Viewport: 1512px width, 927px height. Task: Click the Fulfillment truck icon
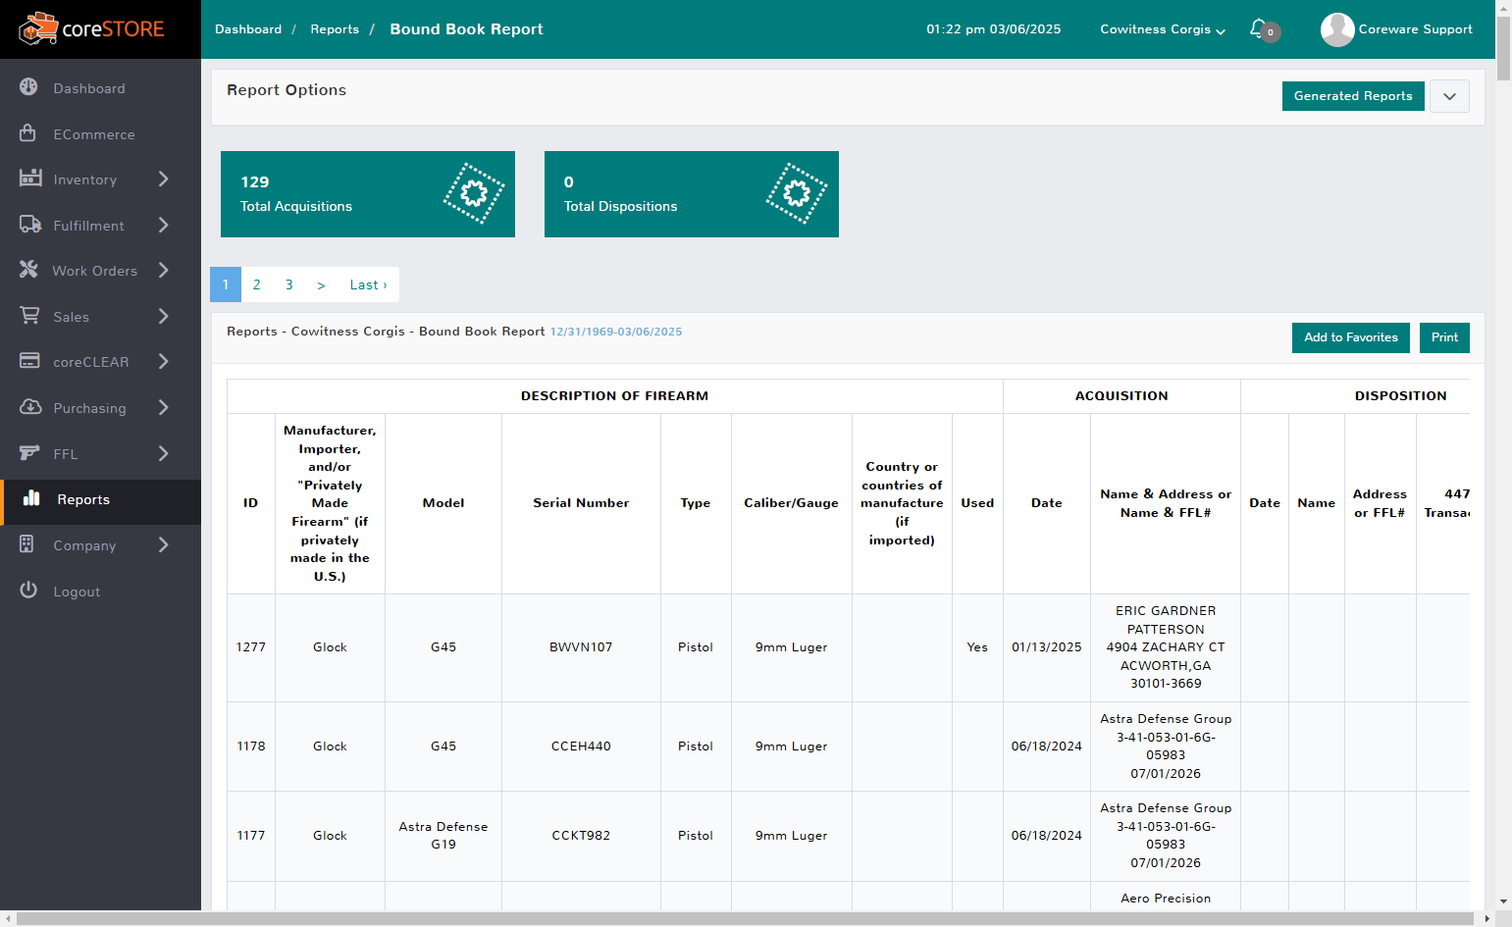point(30,224)
